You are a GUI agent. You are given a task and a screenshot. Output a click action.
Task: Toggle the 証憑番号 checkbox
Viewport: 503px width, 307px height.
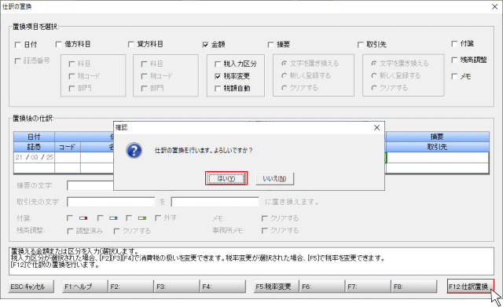click(18, 61)
